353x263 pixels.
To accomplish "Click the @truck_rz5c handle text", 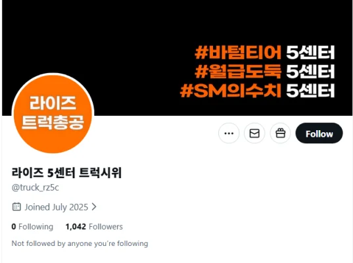I will [35, 187].
